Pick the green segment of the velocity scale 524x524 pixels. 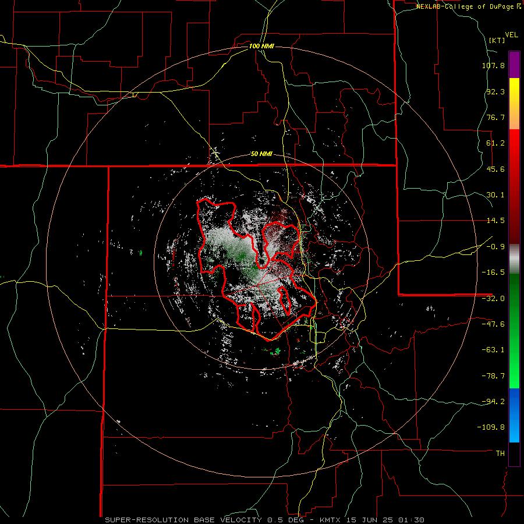514,331
